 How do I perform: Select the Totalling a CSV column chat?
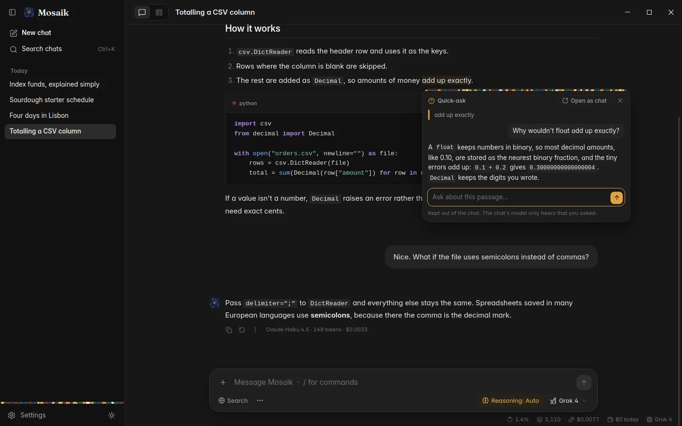pyautogui.click(x=60, y=131)
